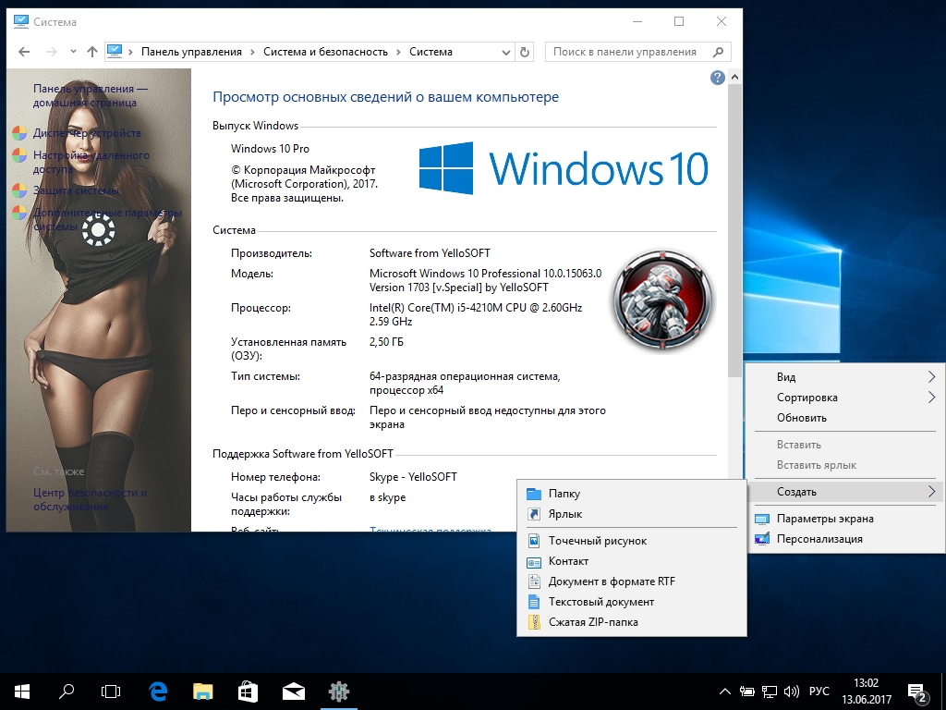Open taskbar Search

(x=67, y=692)
